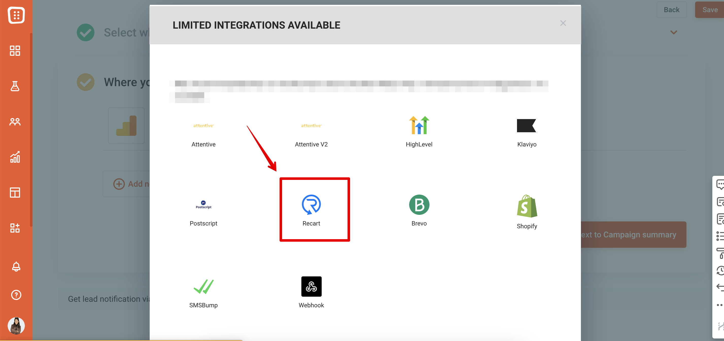Select the Brevo integration
The image size is (724, 341).
419,211
